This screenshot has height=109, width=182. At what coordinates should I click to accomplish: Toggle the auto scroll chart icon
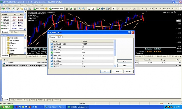[89, 9]
